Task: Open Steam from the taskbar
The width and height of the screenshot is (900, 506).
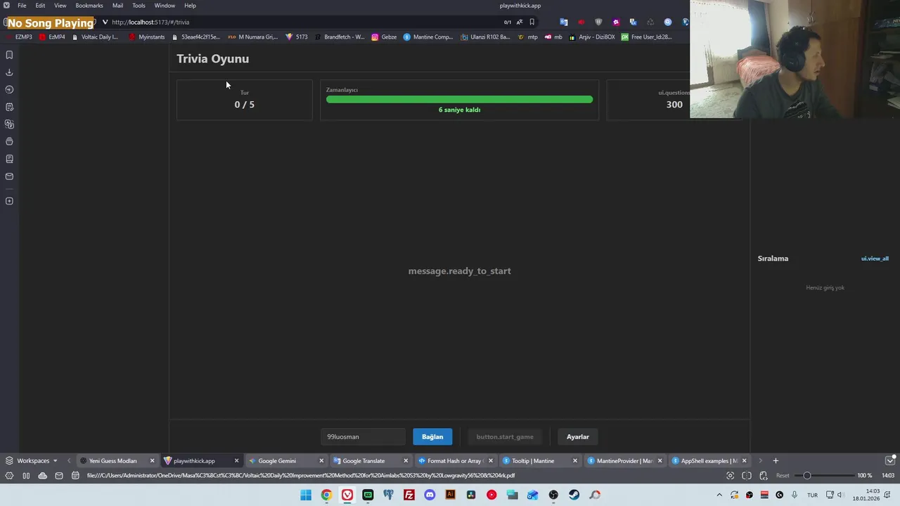Action: tap(574, 495)
